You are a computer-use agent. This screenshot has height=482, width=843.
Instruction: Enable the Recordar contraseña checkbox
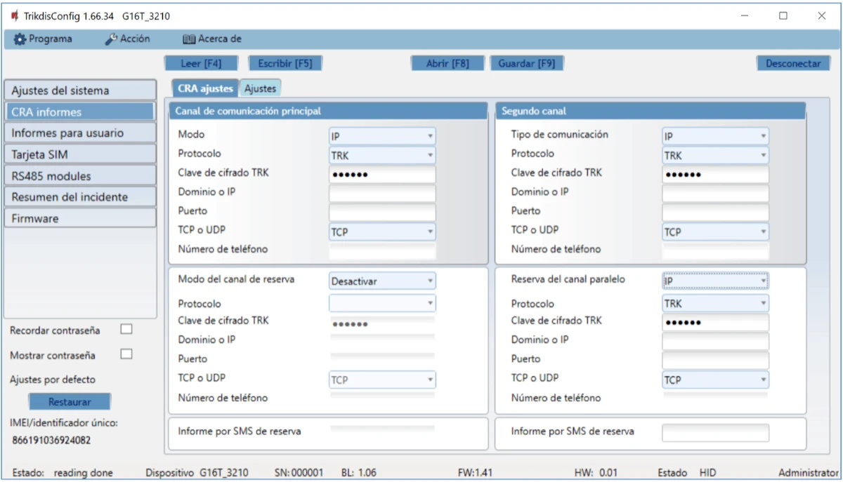coord(126,330)
